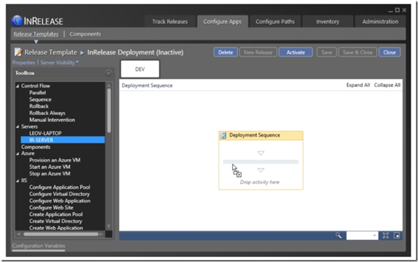418x262 pixels.
Task: Click the New Release button
Action: click(258, 52)
